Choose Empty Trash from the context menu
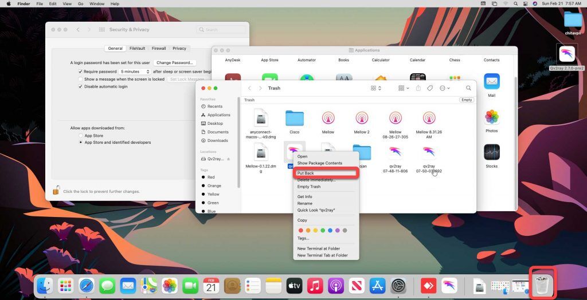 click(308, 187)
